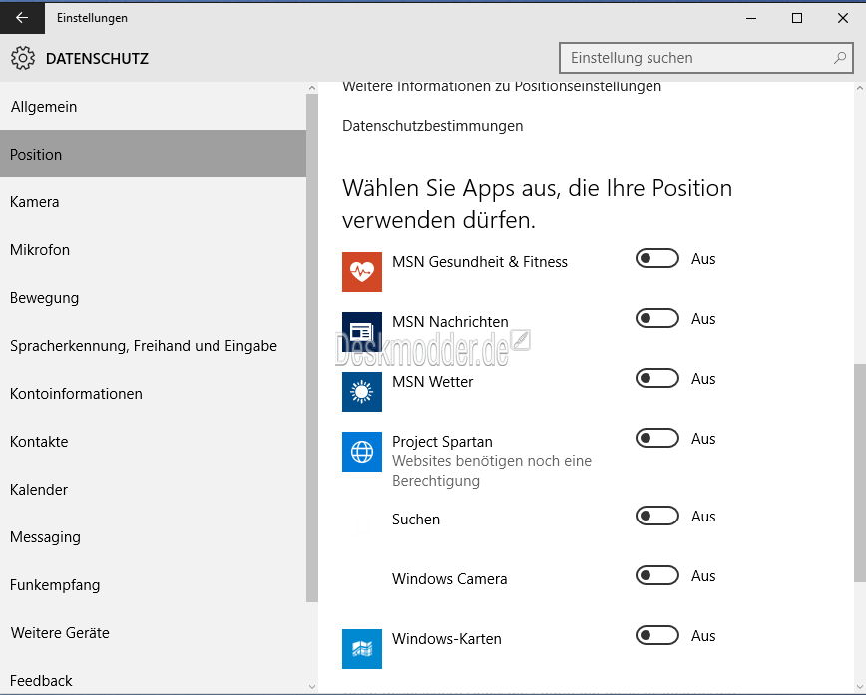
Task: Enable location for MSN Nachrichten
Action: pos(656,318)
